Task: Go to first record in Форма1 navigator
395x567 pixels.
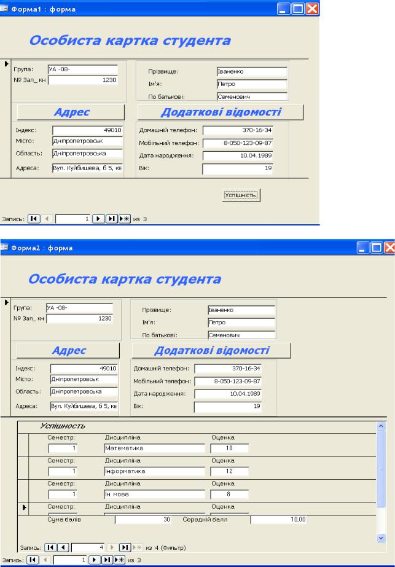Action: 34,219
